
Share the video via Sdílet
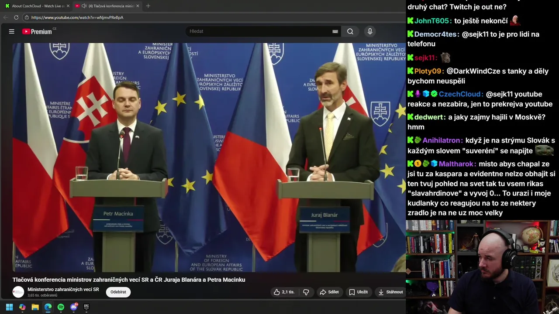329,292
